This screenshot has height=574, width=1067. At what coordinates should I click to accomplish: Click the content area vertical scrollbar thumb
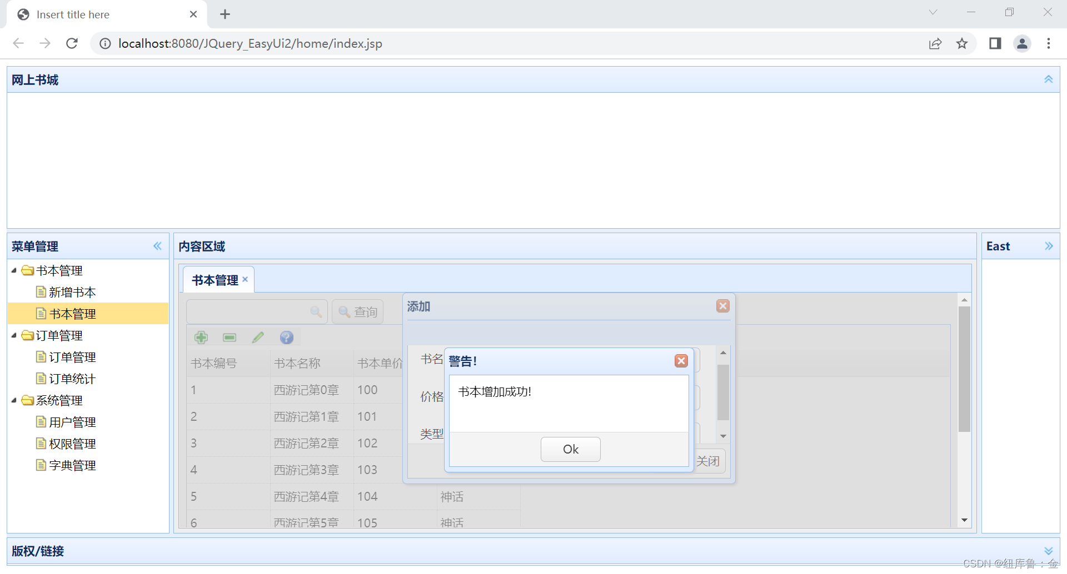(x=964, y=369)
